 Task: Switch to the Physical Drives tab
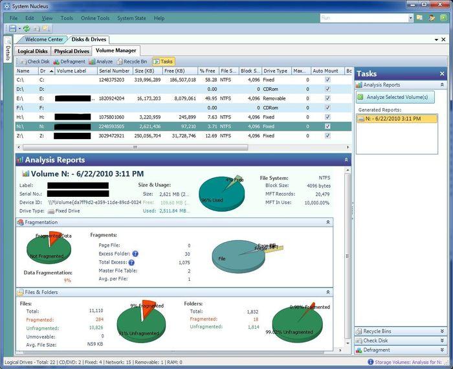pos(71,51)
